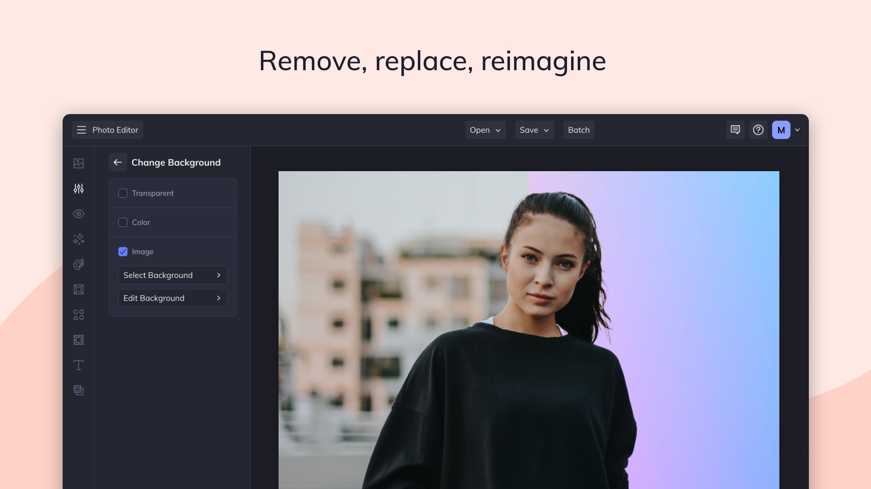Viewport: 871px width, 489px height.
Task: Open the Graphics shapes sidebar icon
Action: 78,315
